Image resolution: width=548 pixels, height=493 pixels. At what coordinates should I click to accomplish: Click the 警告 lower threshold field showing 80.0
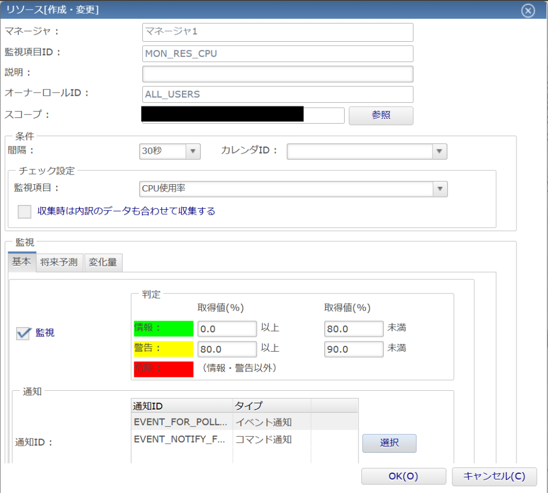click(227, 348)
